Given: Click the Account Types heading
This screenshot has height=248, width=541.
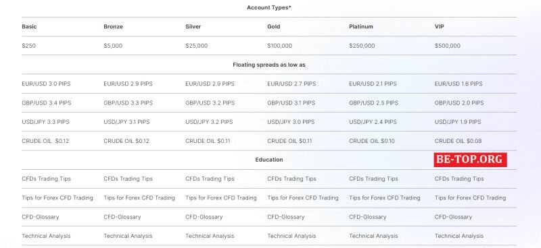Looking at the screenshot, I should (x=268, y=7).
